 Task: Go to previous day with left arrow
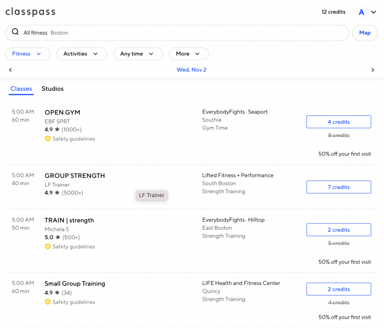tap(10, 70)
